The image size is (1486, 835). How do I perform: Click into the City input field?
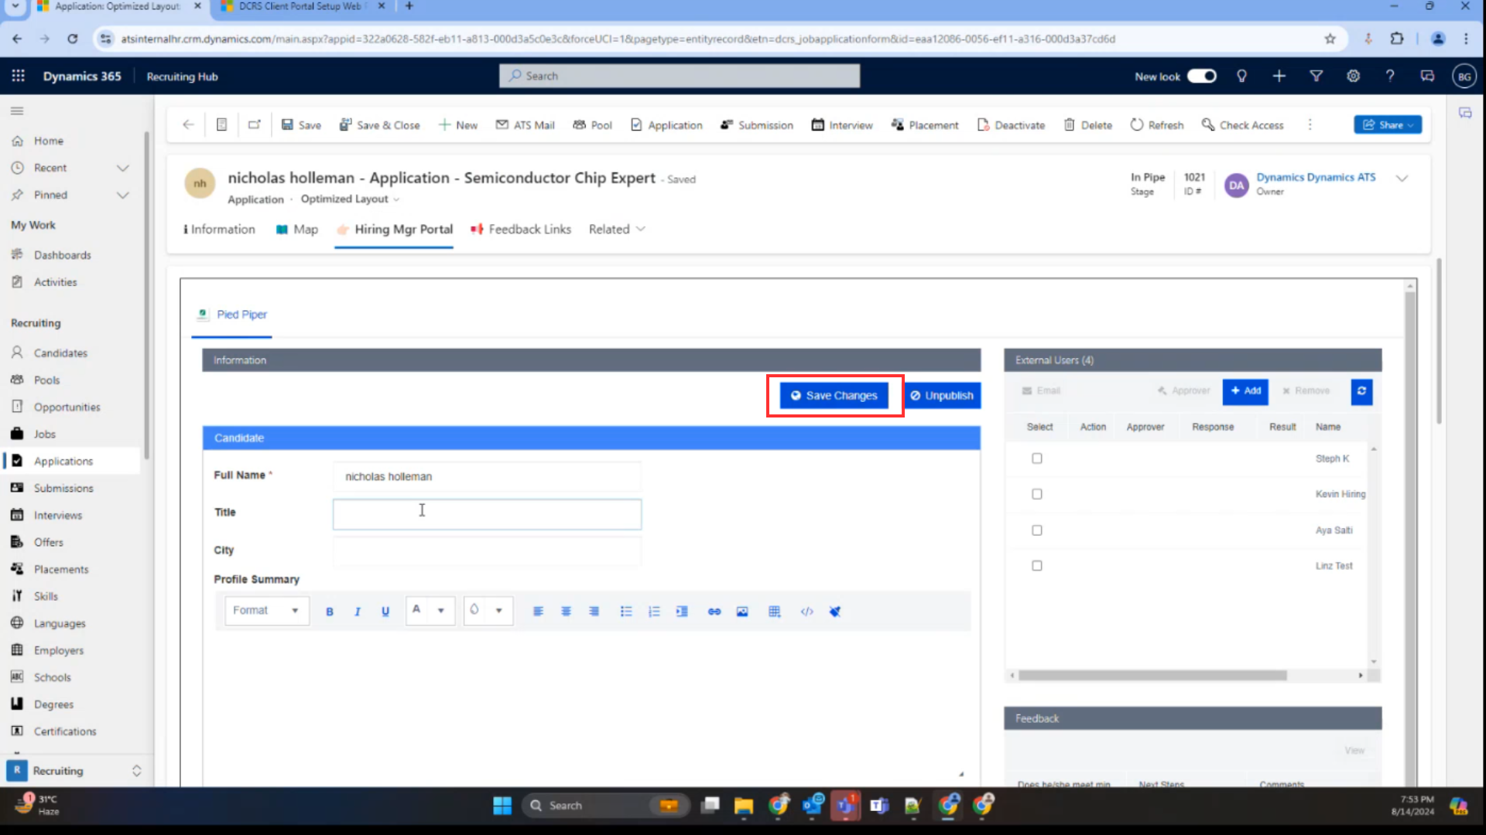(x=487, y=551)
